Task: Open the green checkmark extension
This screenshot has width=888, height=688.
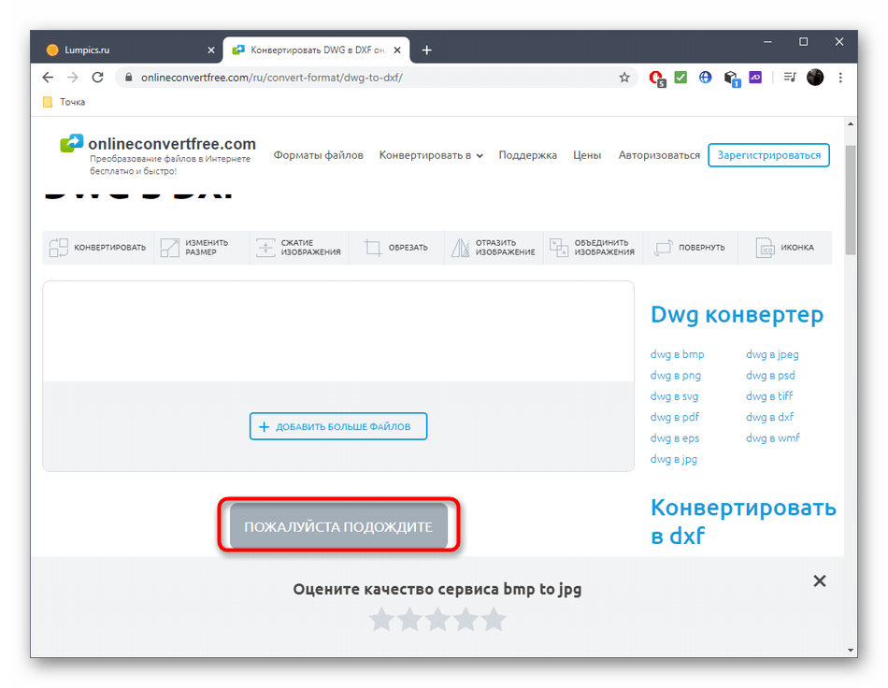Action: click(x=680, y=77)
